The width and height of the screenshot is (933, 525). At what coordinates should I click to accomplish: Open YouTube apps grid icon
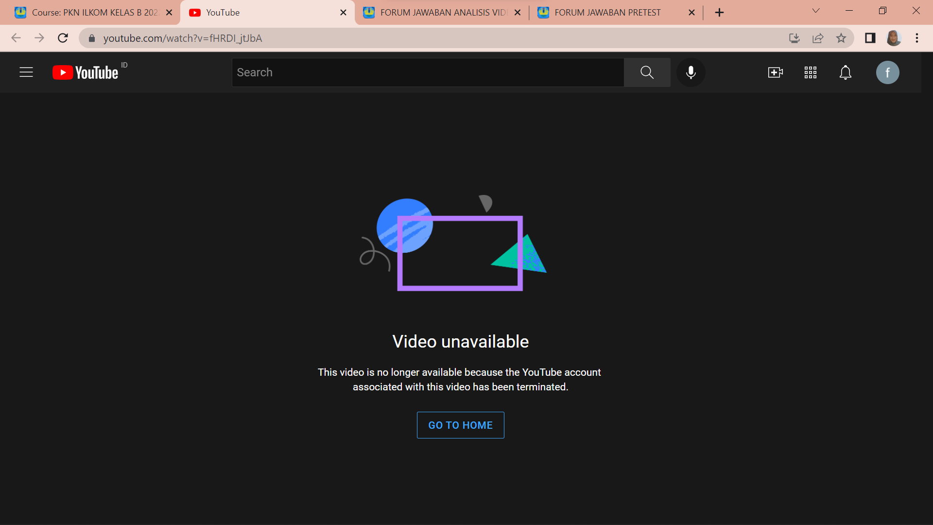(x=810, y=72)
